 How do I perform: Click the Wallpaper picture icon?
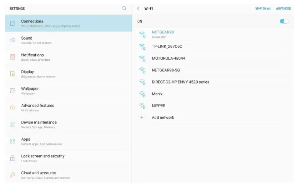pyautogui.click(x=12, y=91)
